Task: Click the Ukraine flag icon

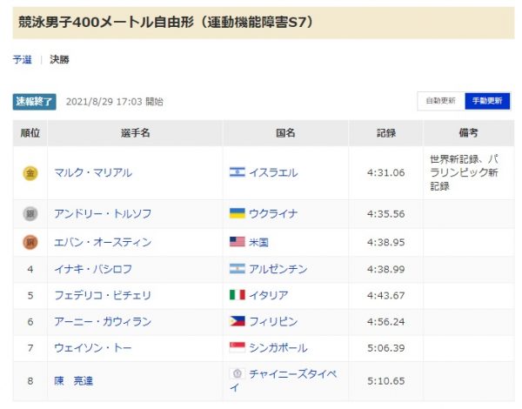Action: (x=237, y=213)
